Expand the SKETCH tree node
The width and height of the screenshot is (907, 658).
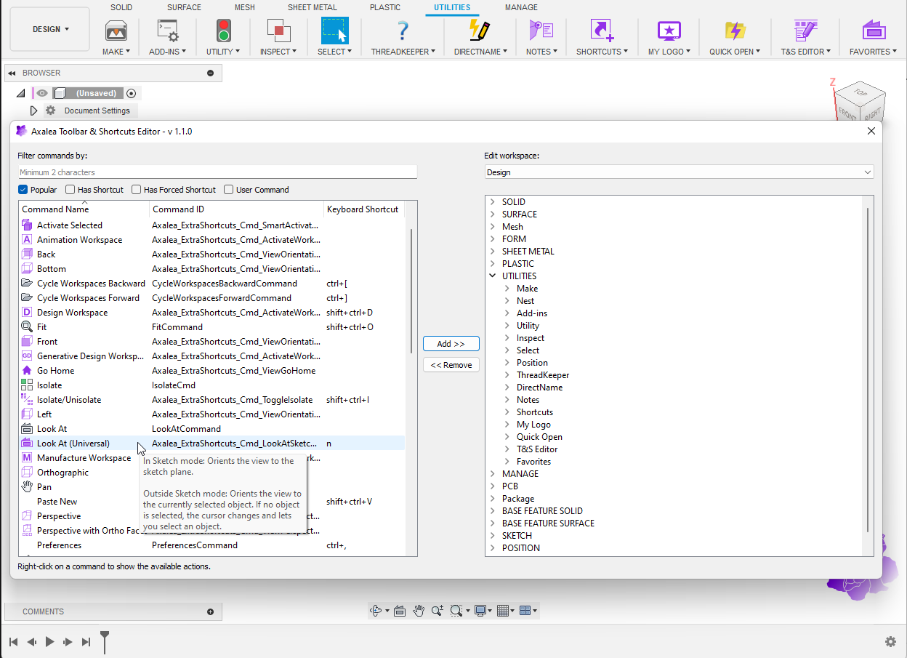(493, 536)
